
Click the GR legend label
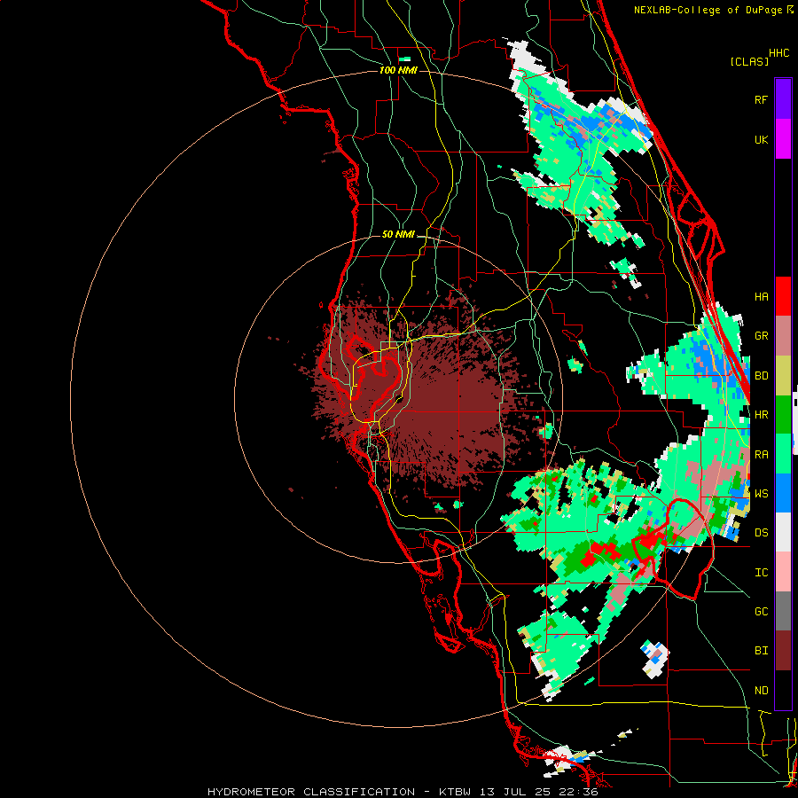[761, 336]
